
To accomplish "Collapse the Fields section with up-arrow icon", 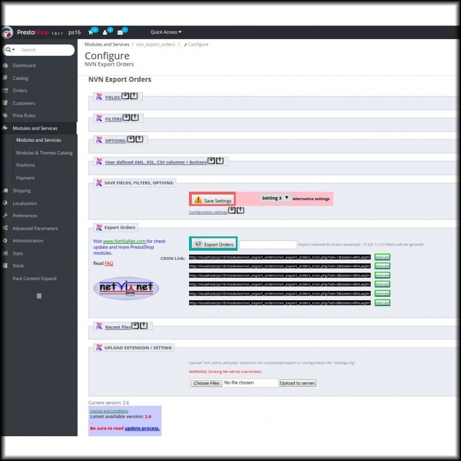I will click(x=134, y=96).
